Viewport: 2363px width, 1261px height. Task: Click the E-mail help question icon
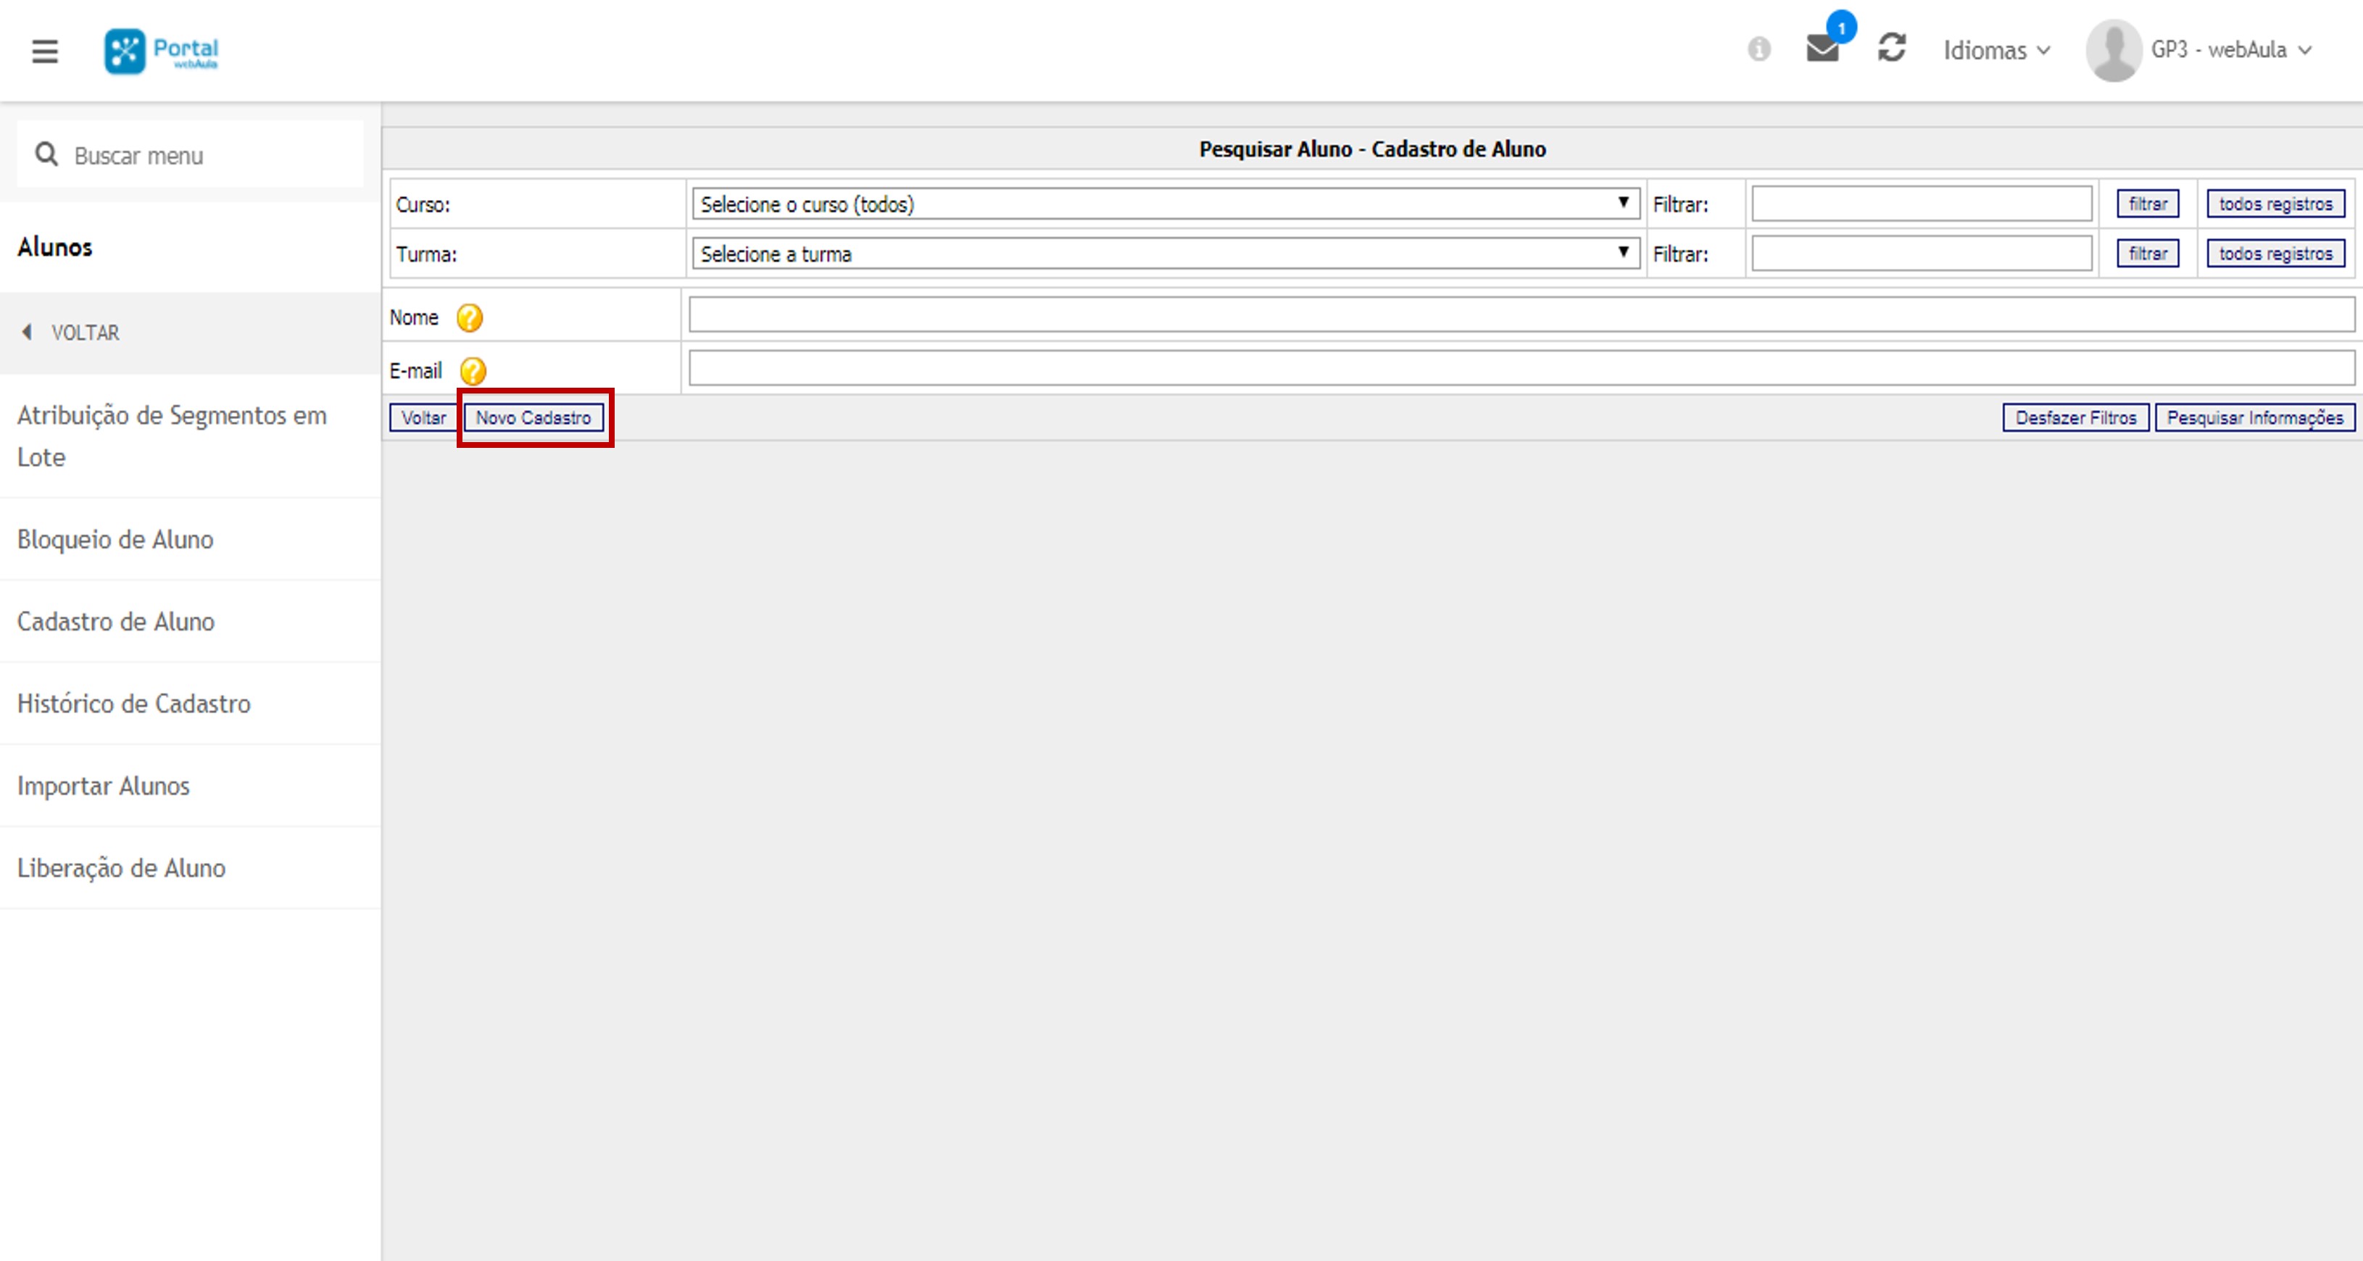click(473, 370)
